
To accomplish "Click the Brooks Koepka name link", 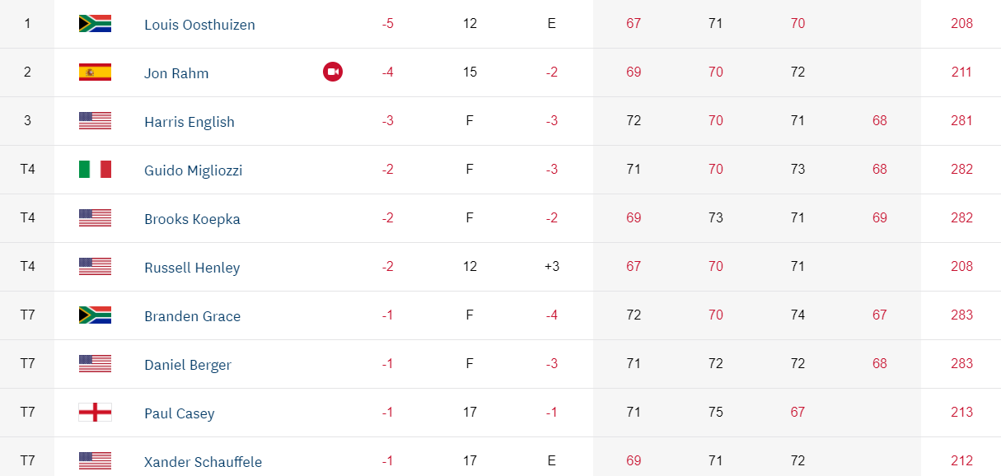I will coord(190,219).
